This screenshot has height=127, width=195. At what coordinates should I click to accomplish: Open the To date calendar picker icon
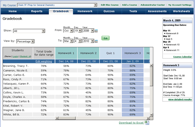pyautogui.click(x=96, y=41)
